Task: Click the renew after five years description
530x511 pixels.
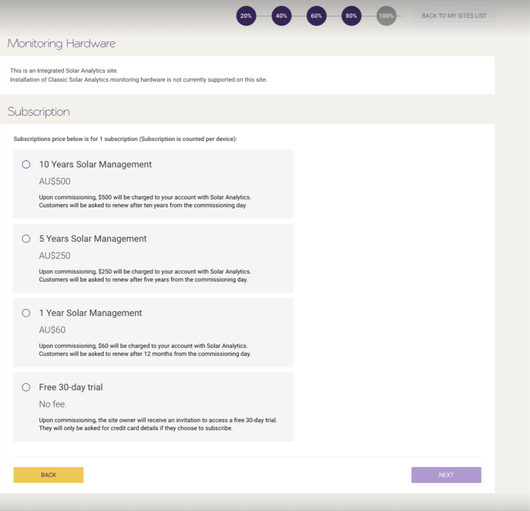Action: coord(143,279)
